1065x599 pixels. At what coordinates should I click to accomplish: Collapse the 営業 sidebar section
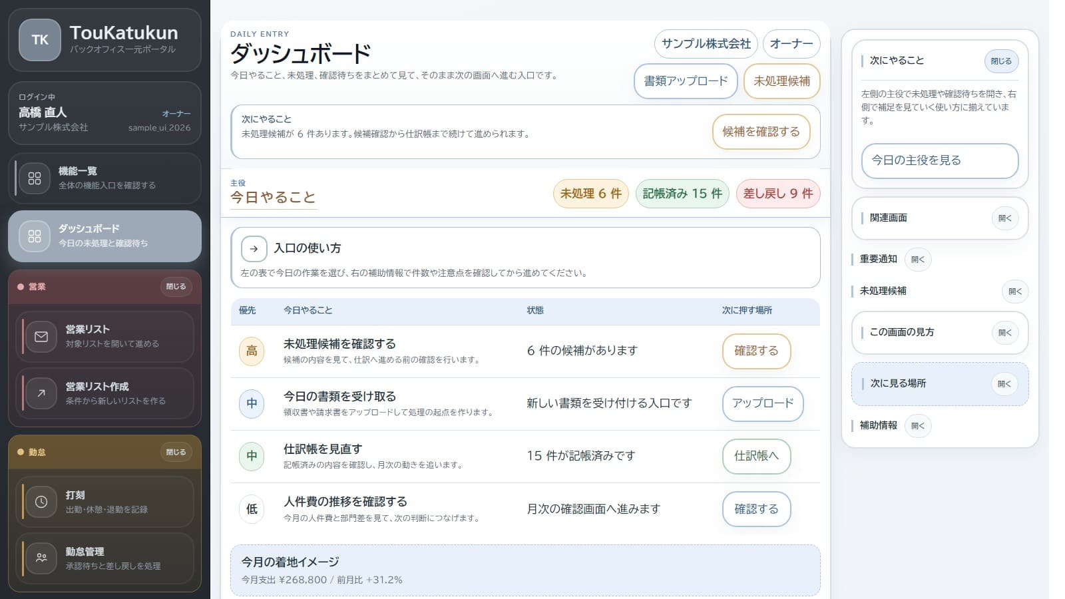(176, 287)
